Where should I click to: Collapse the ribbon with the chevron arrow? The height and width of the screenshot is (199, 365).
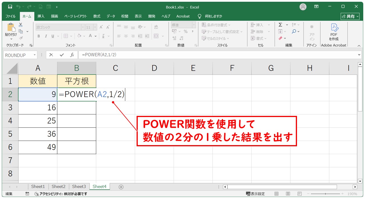[359, 45]
